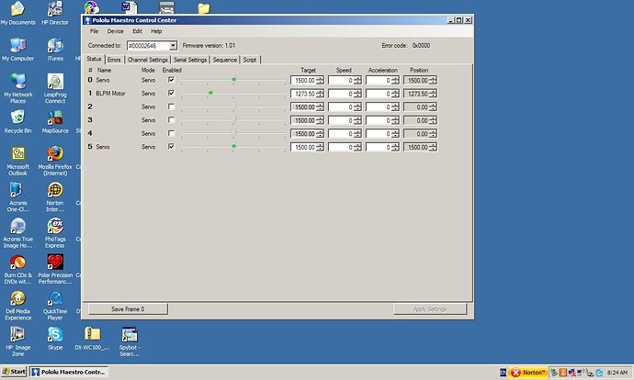Increase channel 0 Speed with up arrow
Screen dimensions: 634x380
[x=360, y=78]
